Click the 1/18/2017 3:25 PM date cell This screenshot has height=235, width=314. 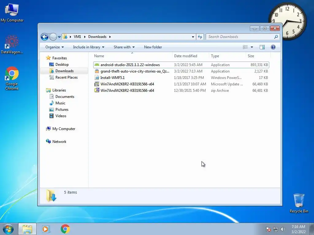[189, 77]
